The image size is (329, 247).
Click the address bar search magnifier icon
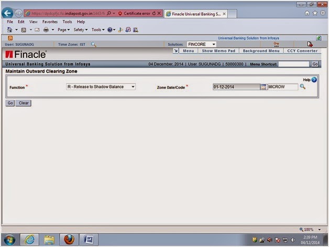[109, 14]
